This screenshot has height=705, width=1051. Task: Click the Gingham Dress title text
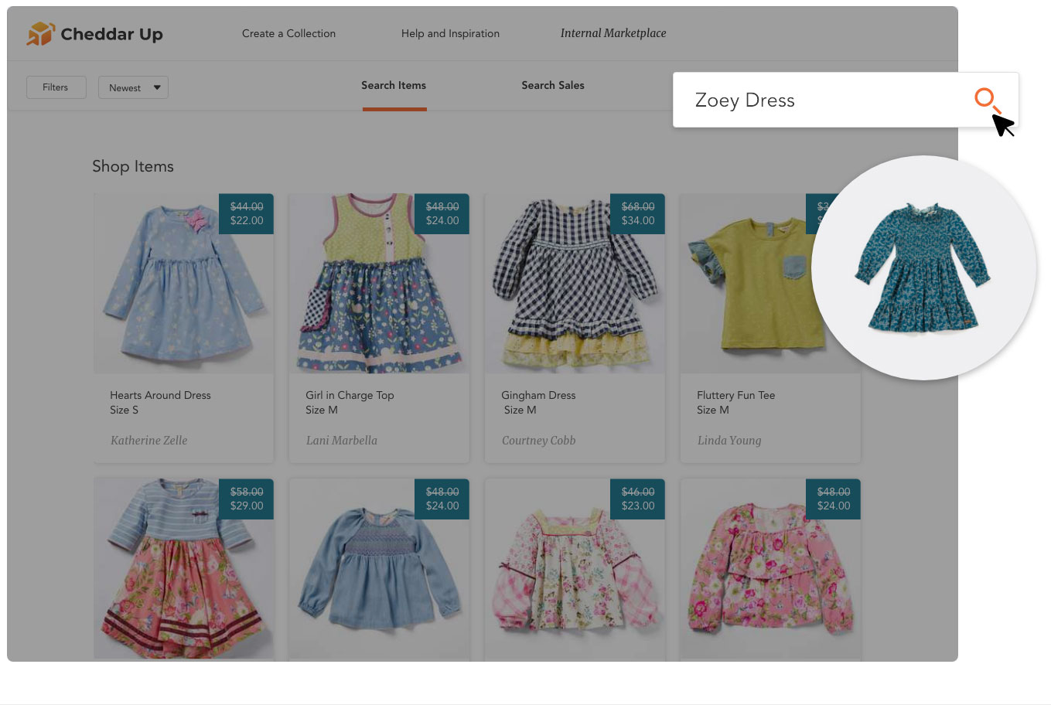click(538, 395)
